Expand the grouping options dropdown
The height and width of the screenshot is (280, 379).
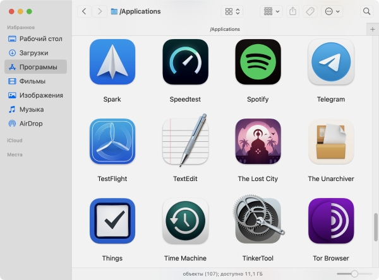point(272,11)
